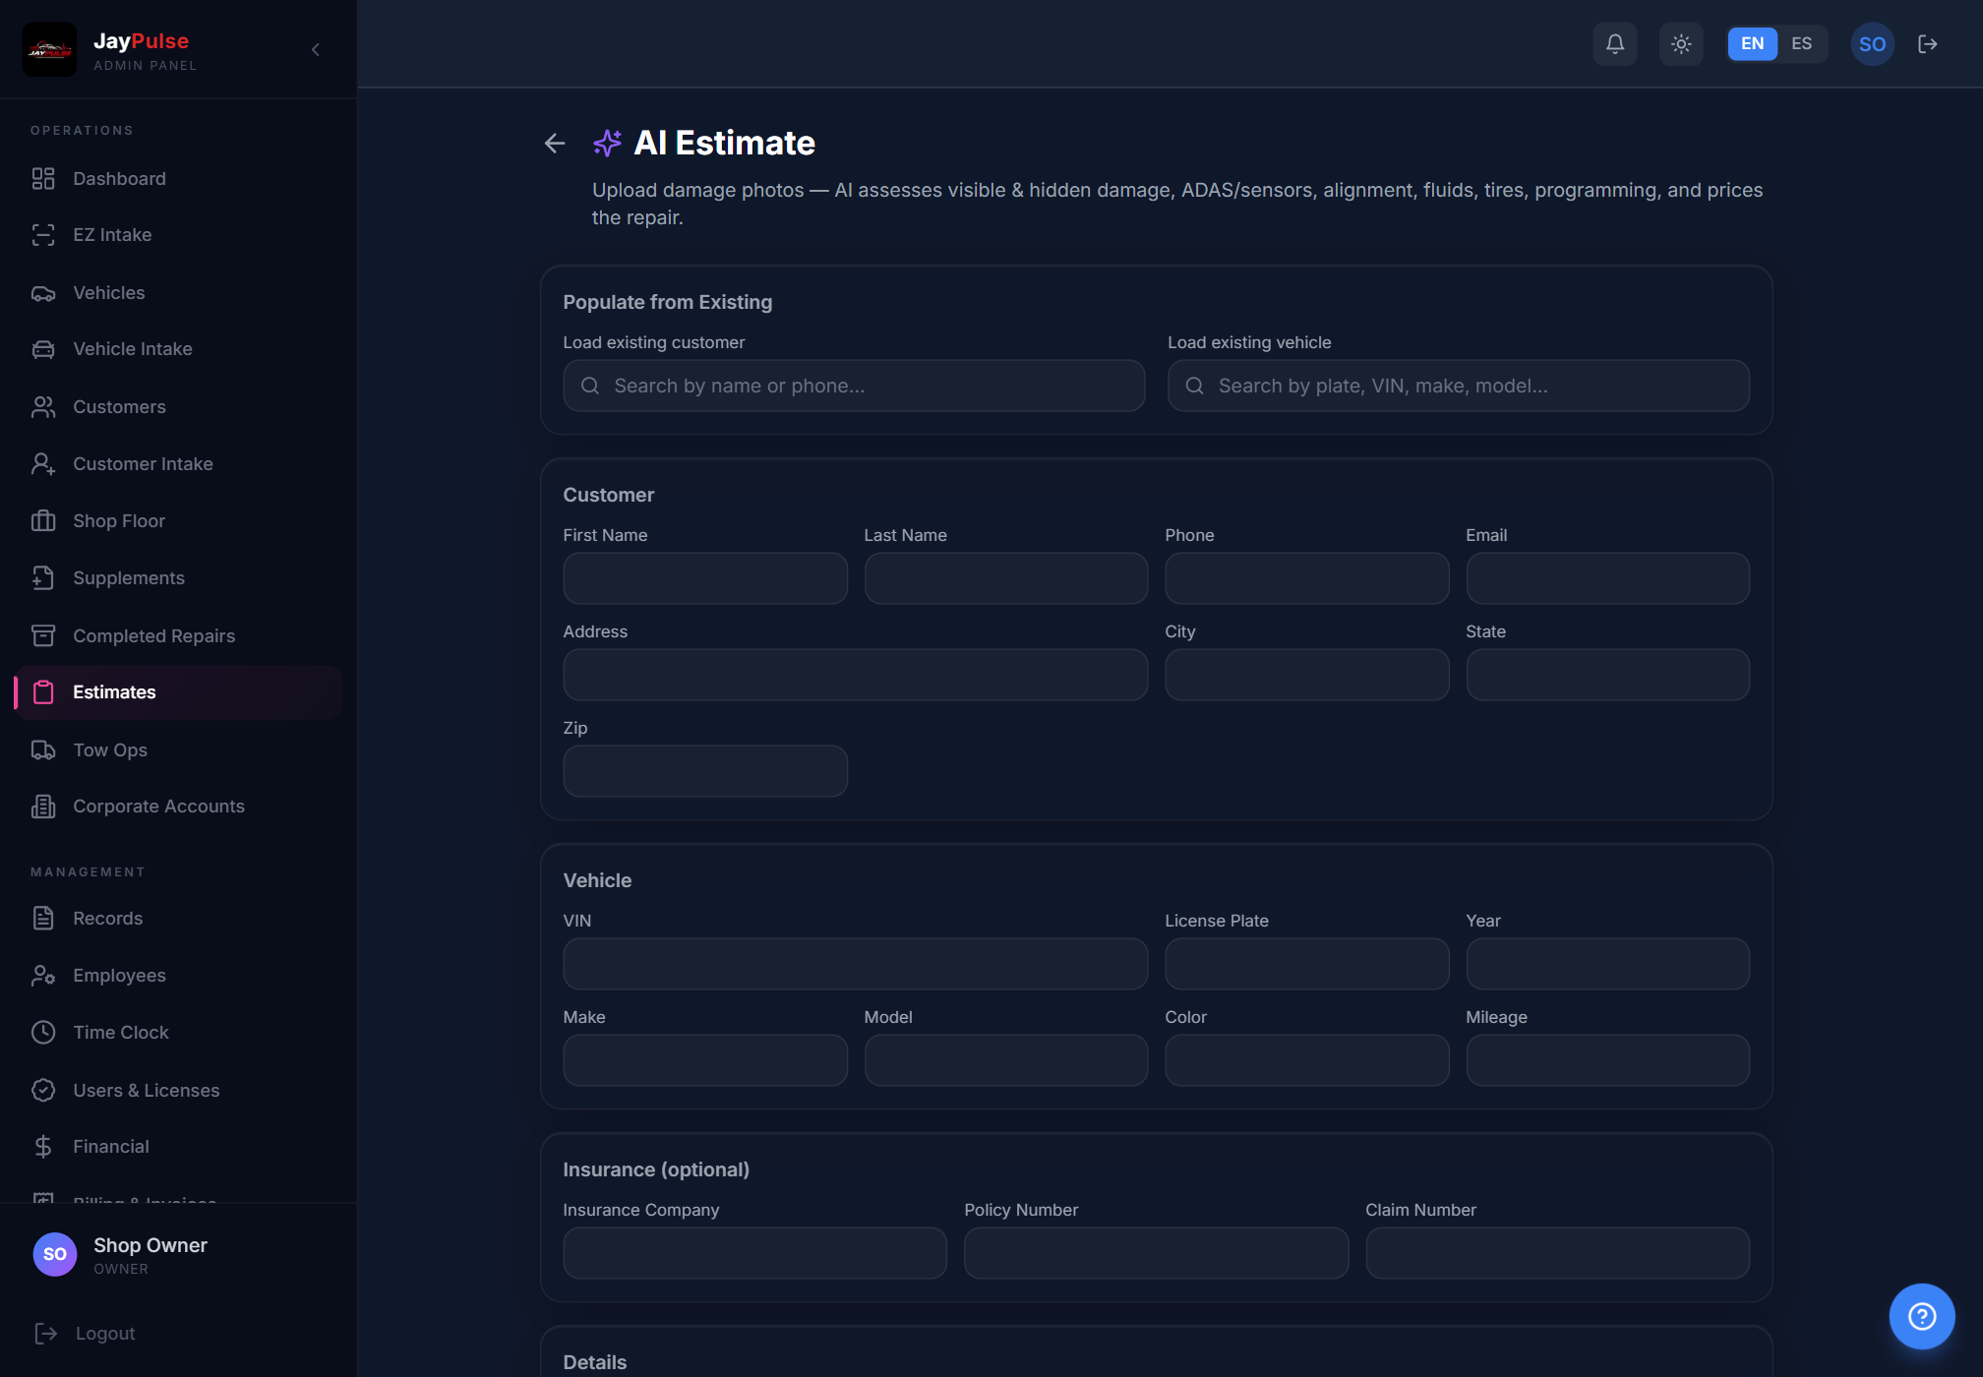Focus the License Plate field
1983x1377 pixels.
(1306, 964)
